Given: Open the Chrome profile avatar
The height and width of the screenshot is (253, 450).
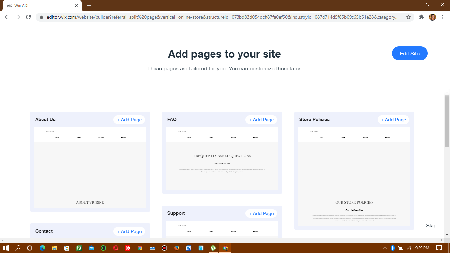Looking at the screenshot, I should tap(432, 17).
